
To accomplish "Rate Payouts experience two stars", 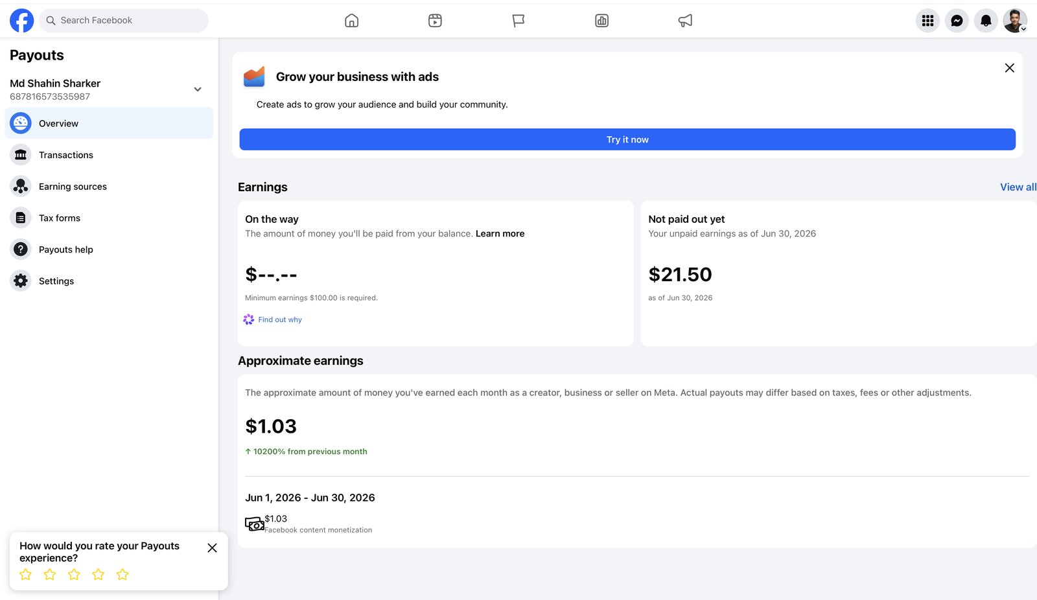I will point(50,575).
